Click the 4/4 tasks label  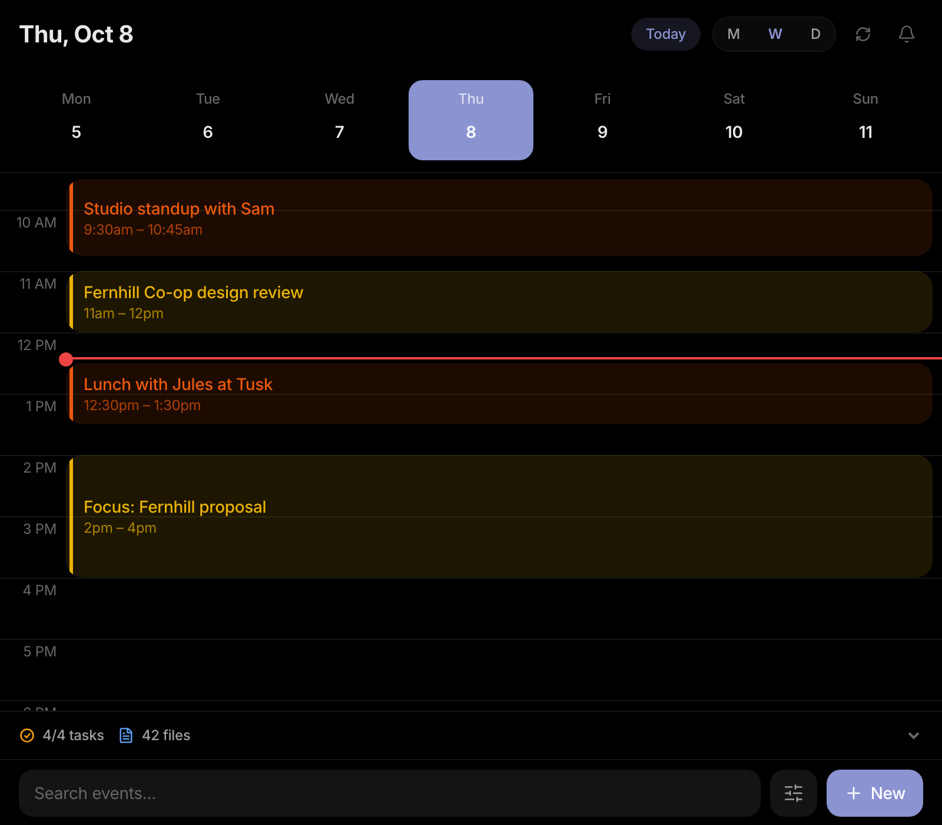pyautogui.click(x=74, y=735)
